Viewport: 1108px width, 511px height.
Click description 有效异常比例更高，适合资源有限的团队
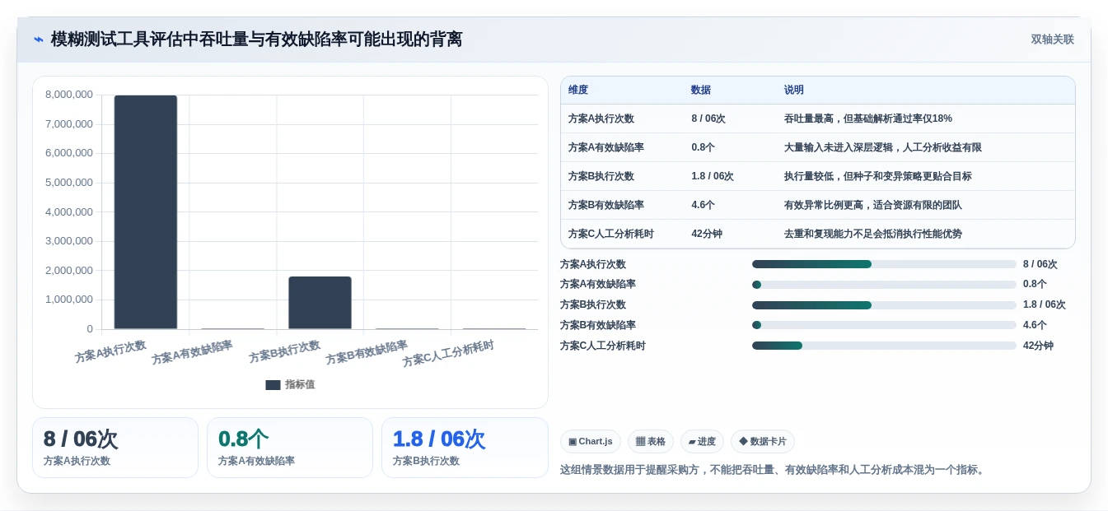[x=873, y=205]
